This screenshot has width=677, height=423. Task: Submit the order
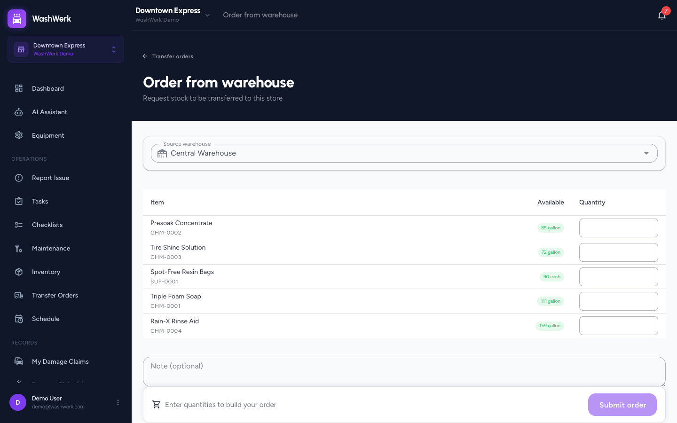(622, 405)
